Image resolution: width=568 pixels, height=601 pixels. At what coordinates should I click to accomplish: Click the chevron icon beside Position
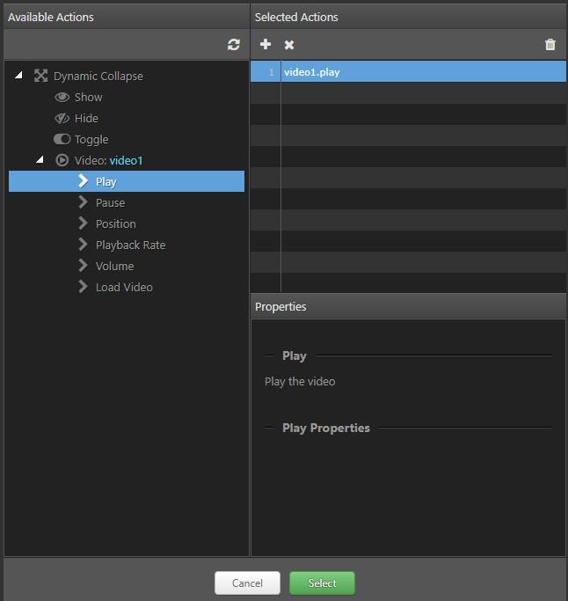click(84, 224)
